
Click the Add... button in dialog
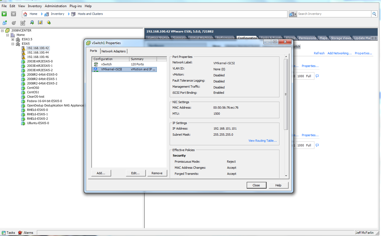pyautogui.click(x=101, y=173)
